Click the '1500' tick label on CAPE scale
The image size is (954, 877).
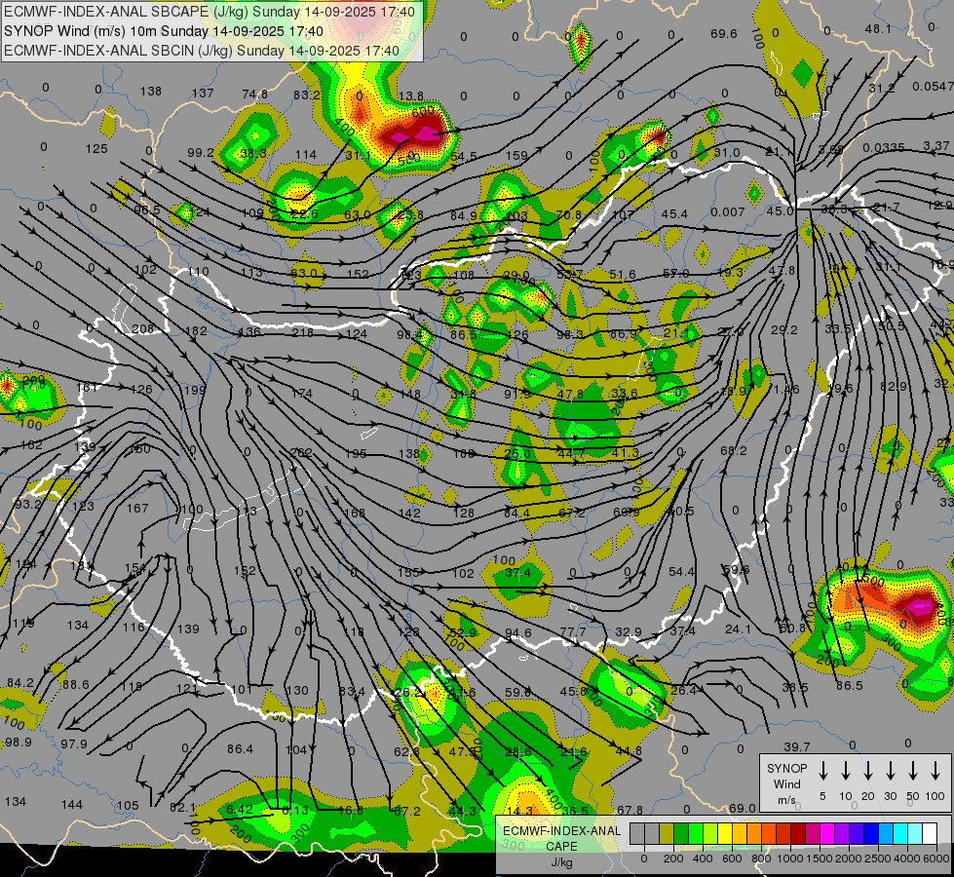click(819, 858)
